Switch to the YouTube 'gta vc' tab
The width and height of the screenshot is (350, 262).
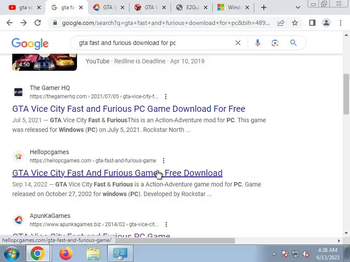[21, 7]
